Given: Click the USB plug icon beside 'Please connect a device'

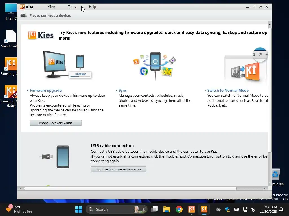Looking at the screenshot, I should pos(24,16).
